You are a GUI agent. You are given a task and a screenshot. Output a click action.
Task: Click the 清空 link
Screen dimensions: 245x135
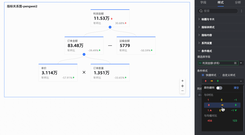click(236, 88)
